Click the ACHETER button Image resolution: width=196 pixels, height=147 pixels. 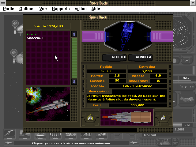pos(115,57)
